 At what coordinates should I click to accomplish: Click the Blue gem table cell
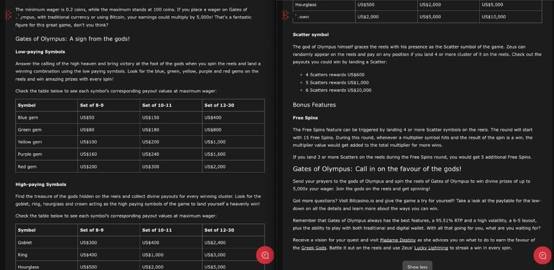click(x=28, y=117)
